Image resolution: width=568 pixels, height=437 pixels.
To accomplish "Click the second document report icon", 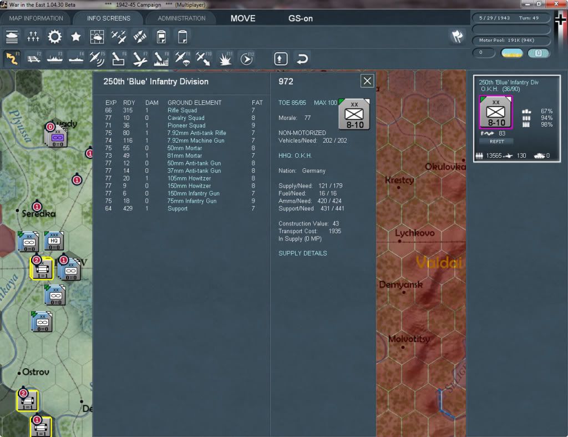I will point(182,37).
